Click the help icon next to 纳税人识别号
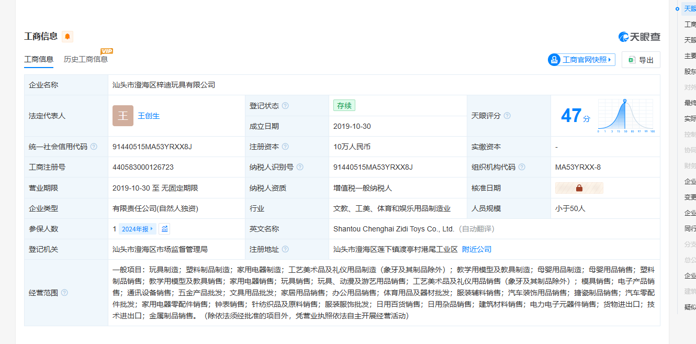Viewport: 696px width, 344px height. 300,167
